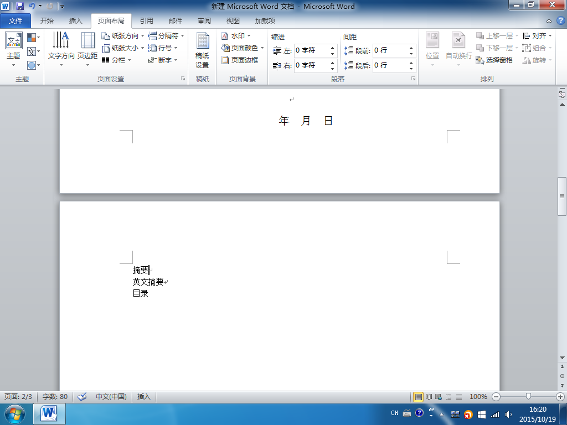The height and width of the screenshot is (425, 567).
Task: Open Text Direction (文字方向) options
Action: pyautogui.click(x=61, y=49)
